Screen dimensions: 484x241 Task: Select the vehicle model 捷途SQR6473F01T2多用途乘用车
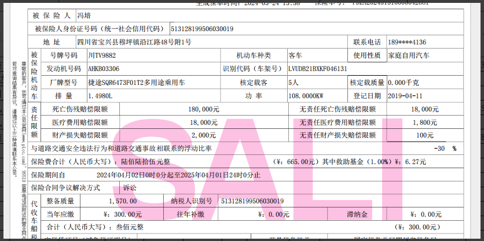point(136,83)
